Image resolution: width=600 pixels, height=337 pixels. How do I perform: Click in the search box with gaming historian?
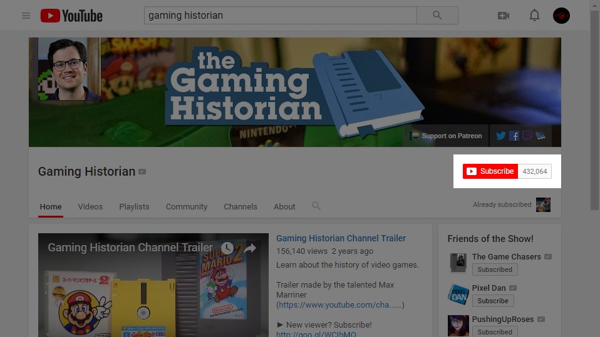[281, 15]
